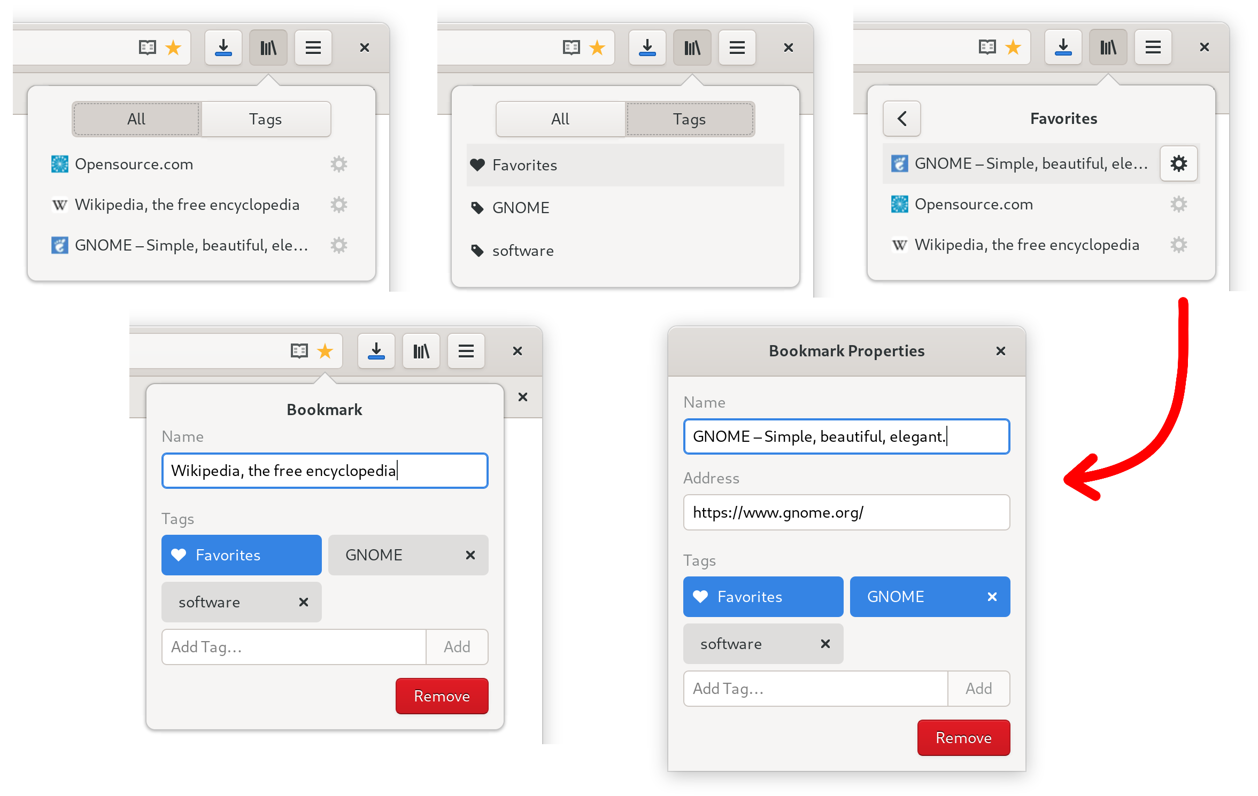Switch to the All tab beside selected Tags
The width and height of the screenshot is (1258, 796).
tap(560, 119)
